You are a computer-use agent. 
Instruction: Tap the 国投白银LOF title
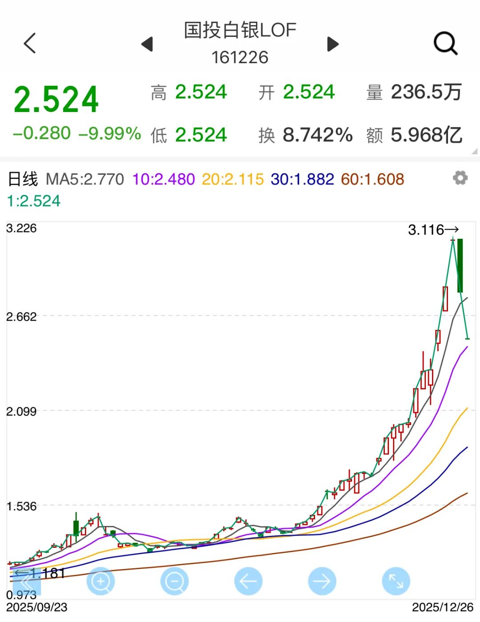tap(240, 30)
